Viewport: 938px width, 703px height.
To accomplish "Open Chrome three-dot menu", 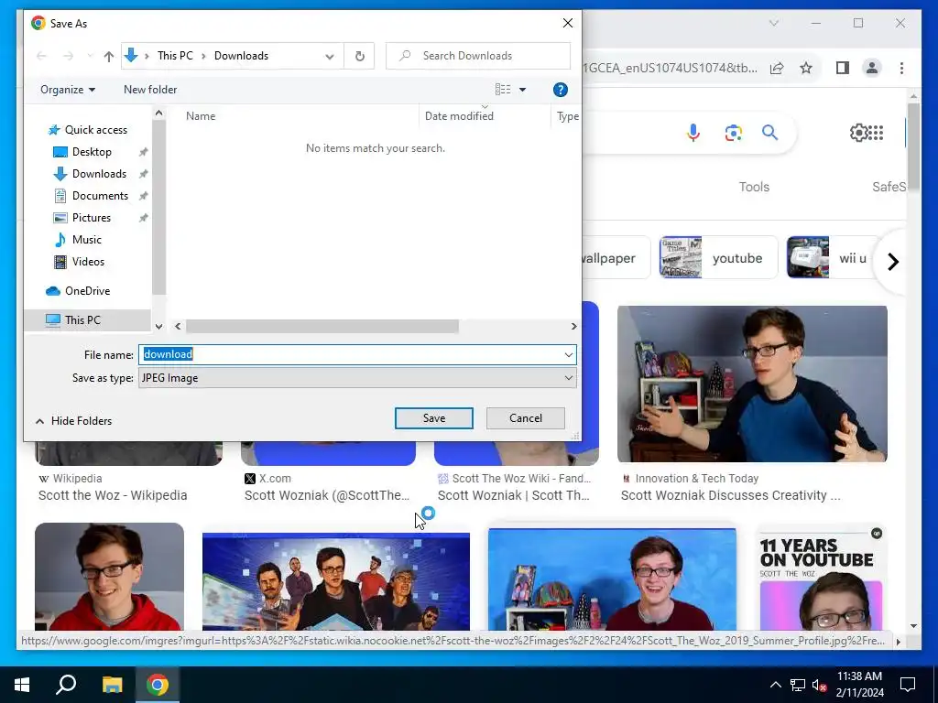I will coord(901,68).
